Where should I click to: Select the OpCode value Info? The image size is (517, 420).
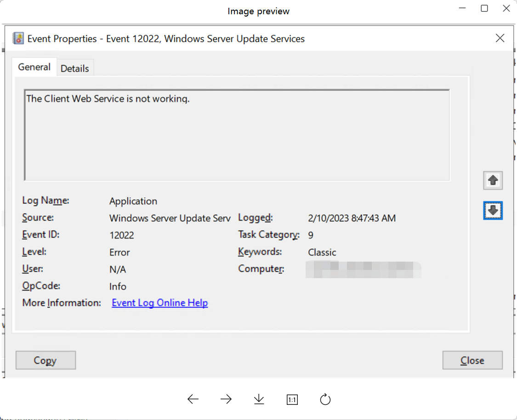pyautogui.click(x=118, y=286)
